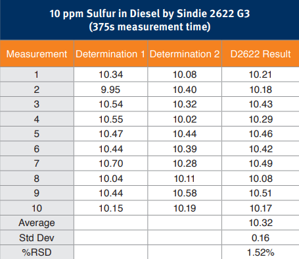Click measurement number 10 label
The height and width of the screenshot is (259, 299).
pos(37,208)
